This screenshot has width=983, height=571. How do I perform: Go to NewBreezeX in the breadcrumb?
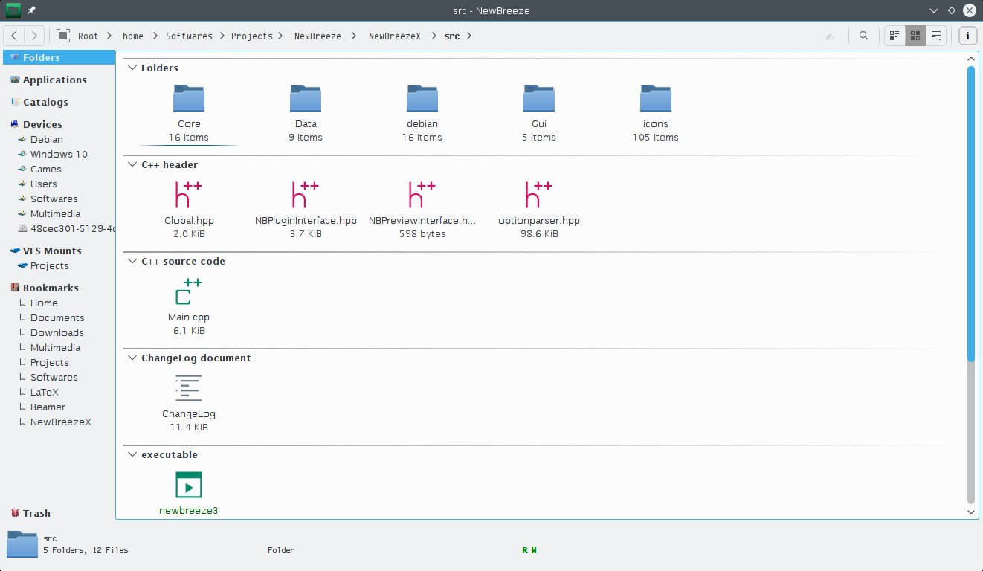(x=395, y=36)
